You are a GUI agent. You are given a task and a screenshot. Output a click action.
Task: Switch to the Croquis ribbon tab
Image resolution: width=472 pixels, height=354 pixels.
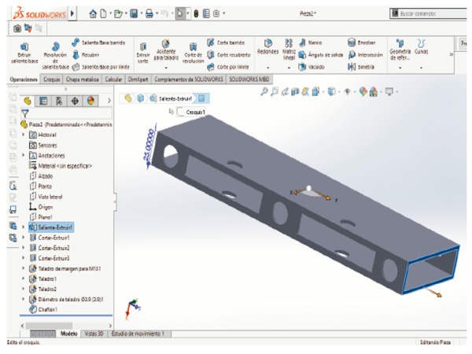click(51, 79)
